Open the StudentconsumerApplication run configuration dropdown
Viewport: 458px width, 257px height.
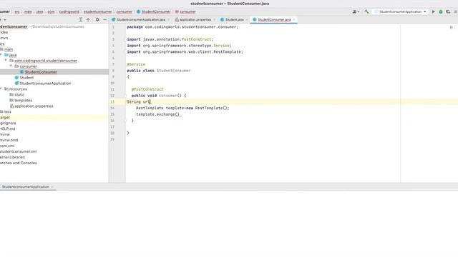[x=400, y=11]
